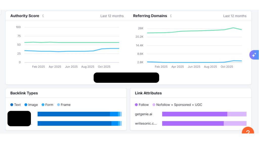
Task: Open the Authority Score info tooltip
Action: coord(43,16)
